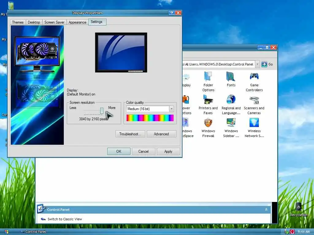This screenshot has width=314, height=235.
Task: Click the Apply button
Action: pyautogui.click(x=168, y=151)
